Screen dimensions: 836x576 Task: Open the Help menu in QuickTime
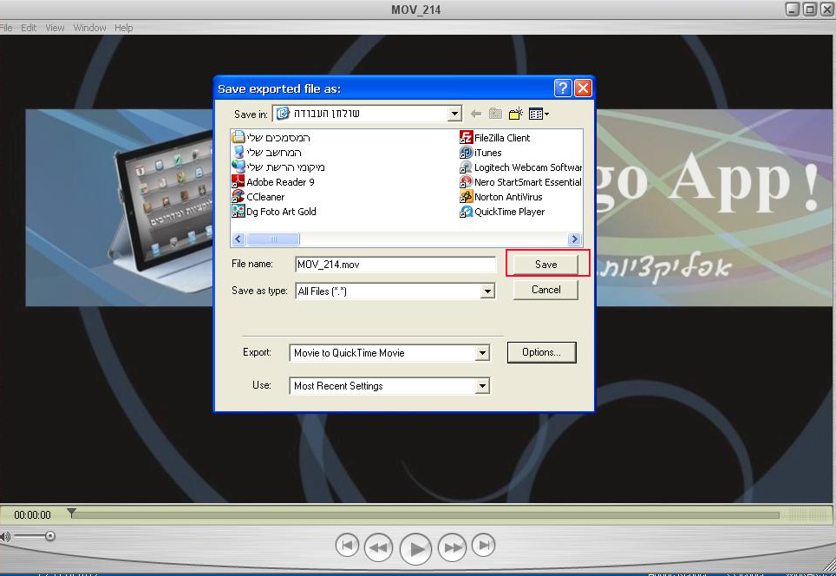tap(124, 28)
